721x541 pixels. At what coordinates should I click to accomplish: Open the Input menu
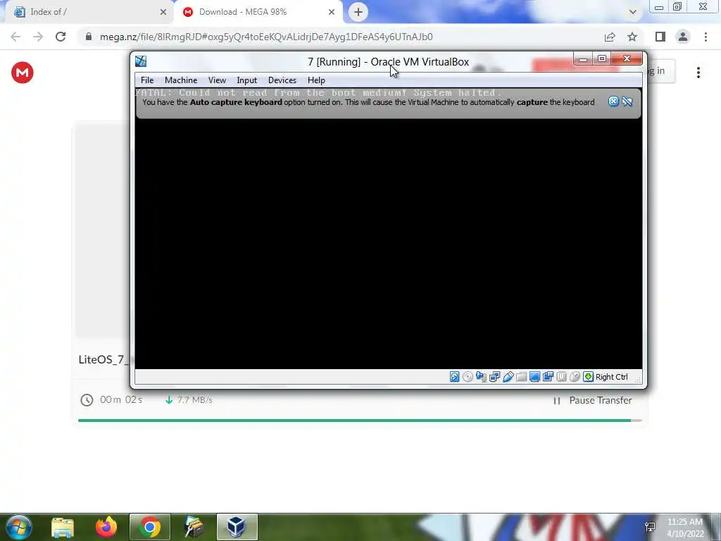click(x=247, y=80)
